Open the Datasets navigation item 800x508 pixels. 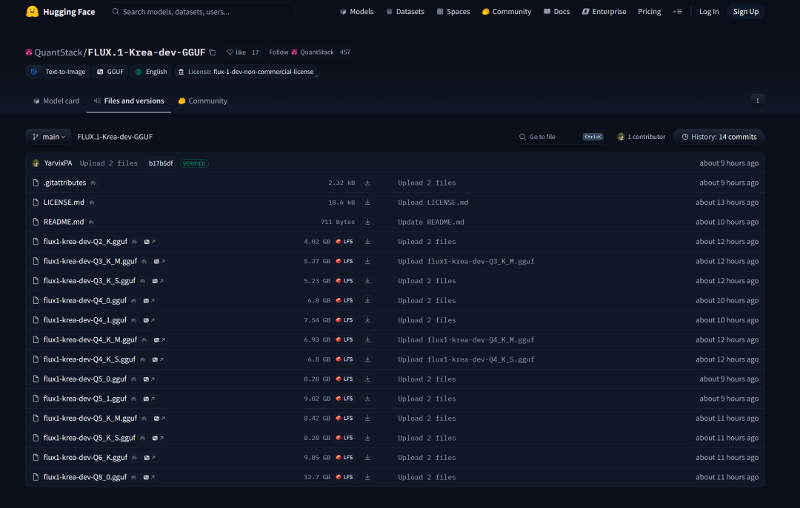click(405, 11)
